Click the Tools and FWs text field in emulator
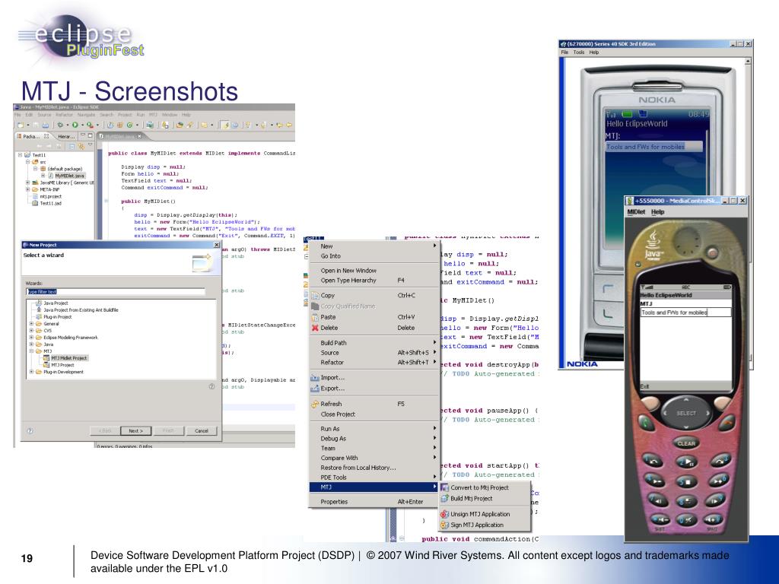This screenshot has width=779, height=584. (x=685, y=313)
